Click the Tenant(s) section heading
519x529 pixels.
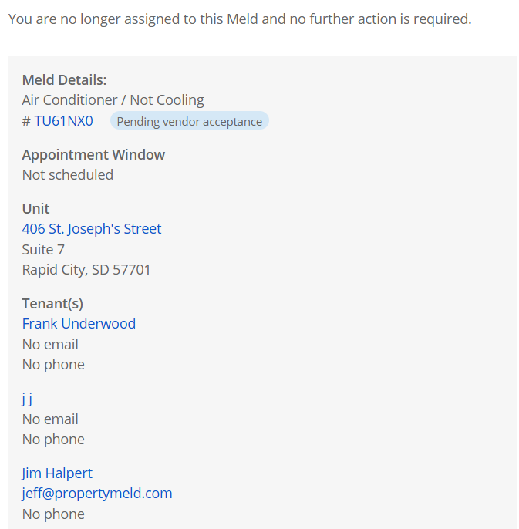[x=52, y=304]
